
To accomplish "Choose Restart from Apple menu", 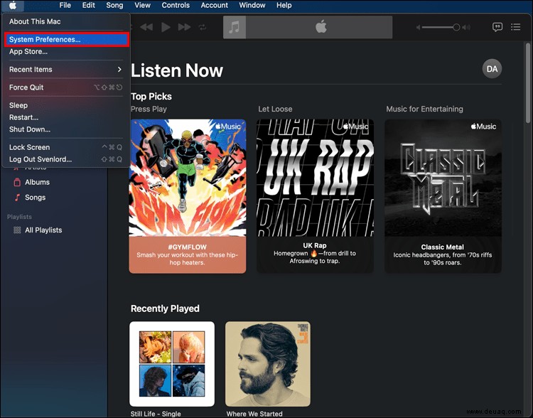I will coord(66,117).
